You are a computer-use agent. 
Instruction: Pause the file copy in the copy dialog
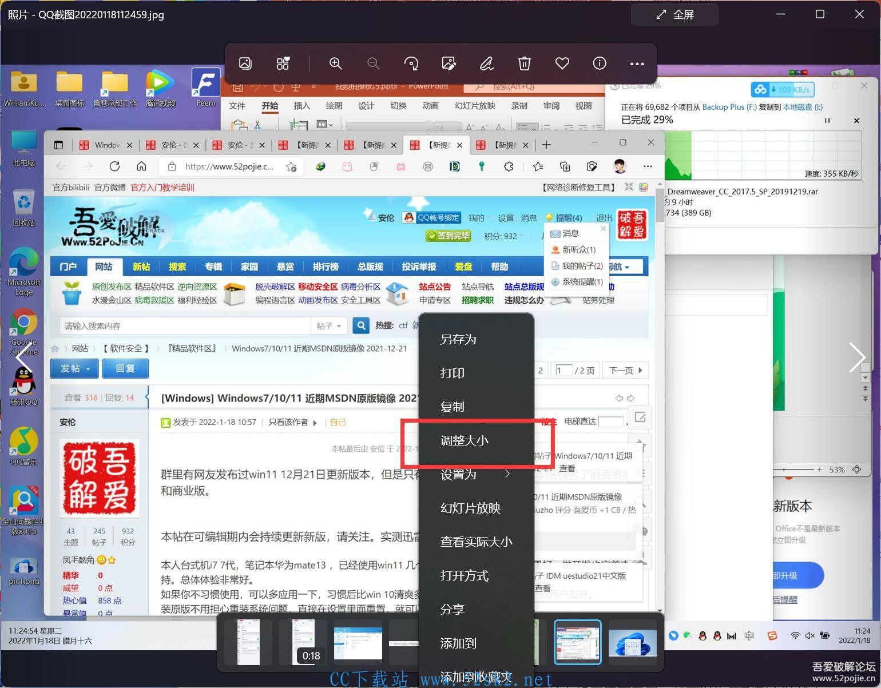coord(827,121)
